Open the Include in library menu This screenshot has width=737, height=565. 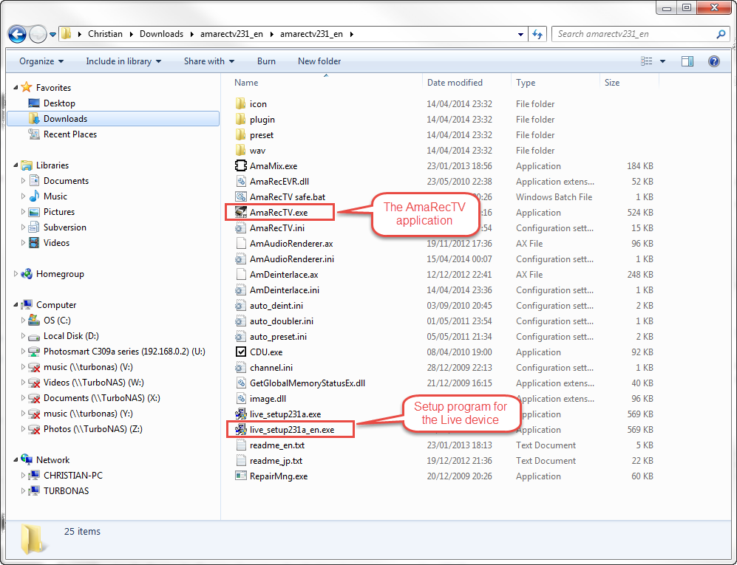123,61
